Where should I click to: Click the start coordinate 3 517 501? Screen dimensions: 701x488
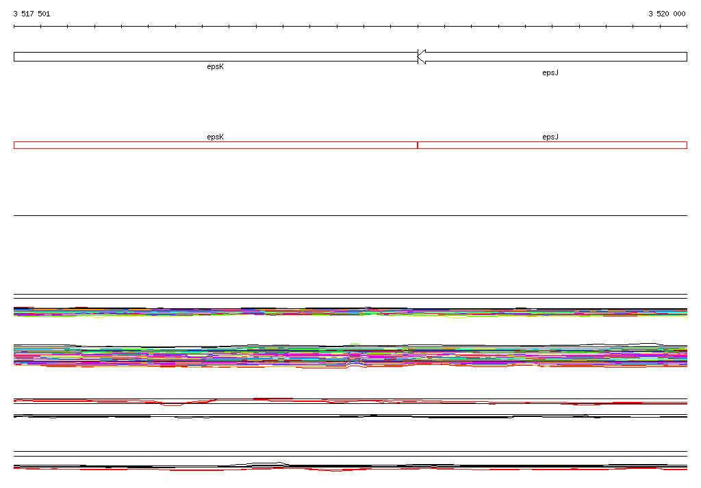(x=31, y=14)
